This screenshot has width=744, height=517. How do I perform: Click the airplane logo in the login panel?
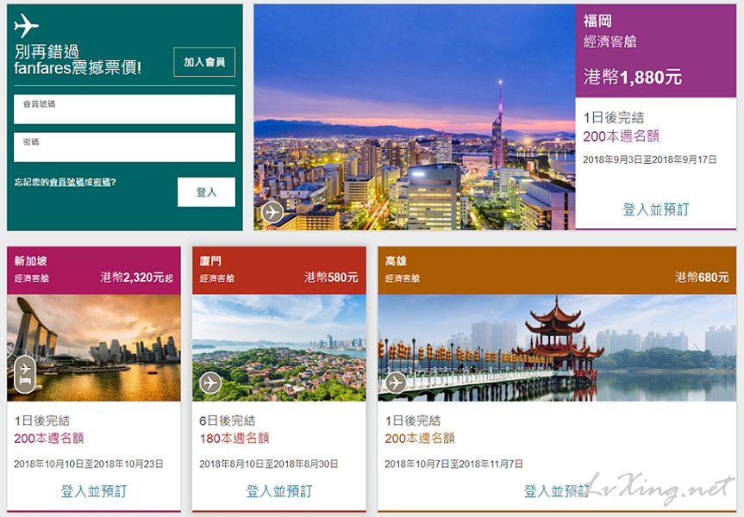click(x=26, y=25)
